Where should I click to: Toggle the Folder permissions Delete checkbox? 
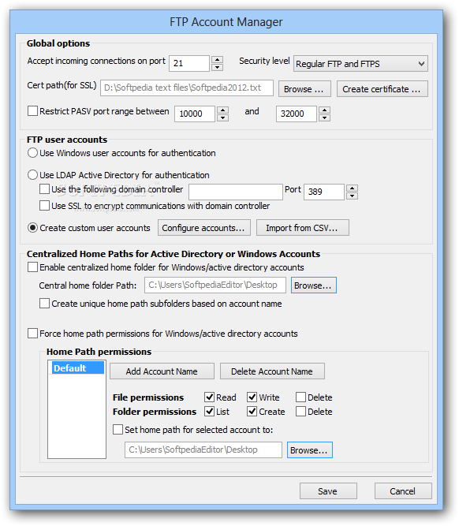click(300, 412)
